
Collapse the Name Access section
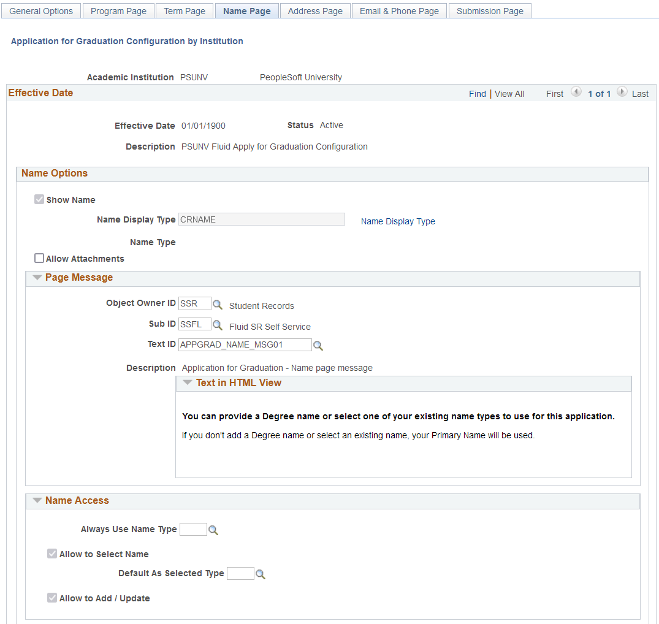[37, 500]
